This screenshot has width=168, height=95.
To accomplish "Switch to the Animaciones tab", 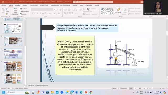I will point(44,5).
